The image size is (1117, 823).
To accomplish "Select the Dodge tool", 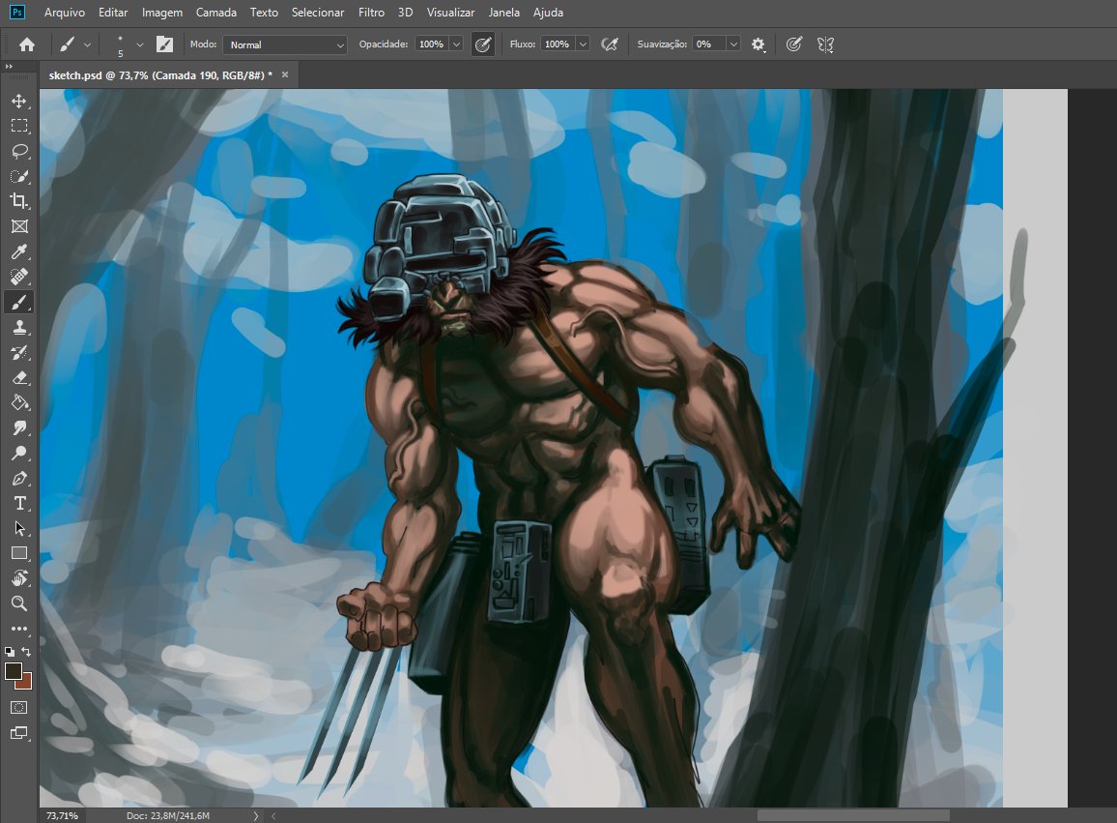I will 19,453.
